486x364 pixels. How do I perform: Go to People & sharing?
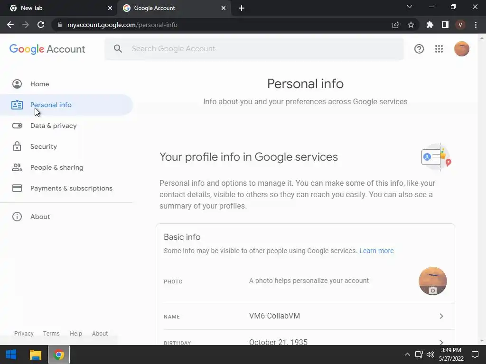click(x=57, y=167)
